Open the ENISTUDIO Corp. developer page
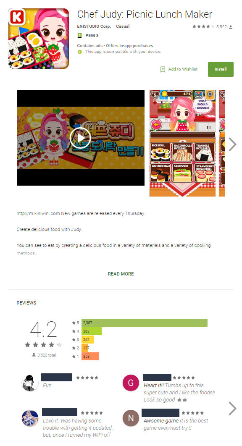 [94, 26]
